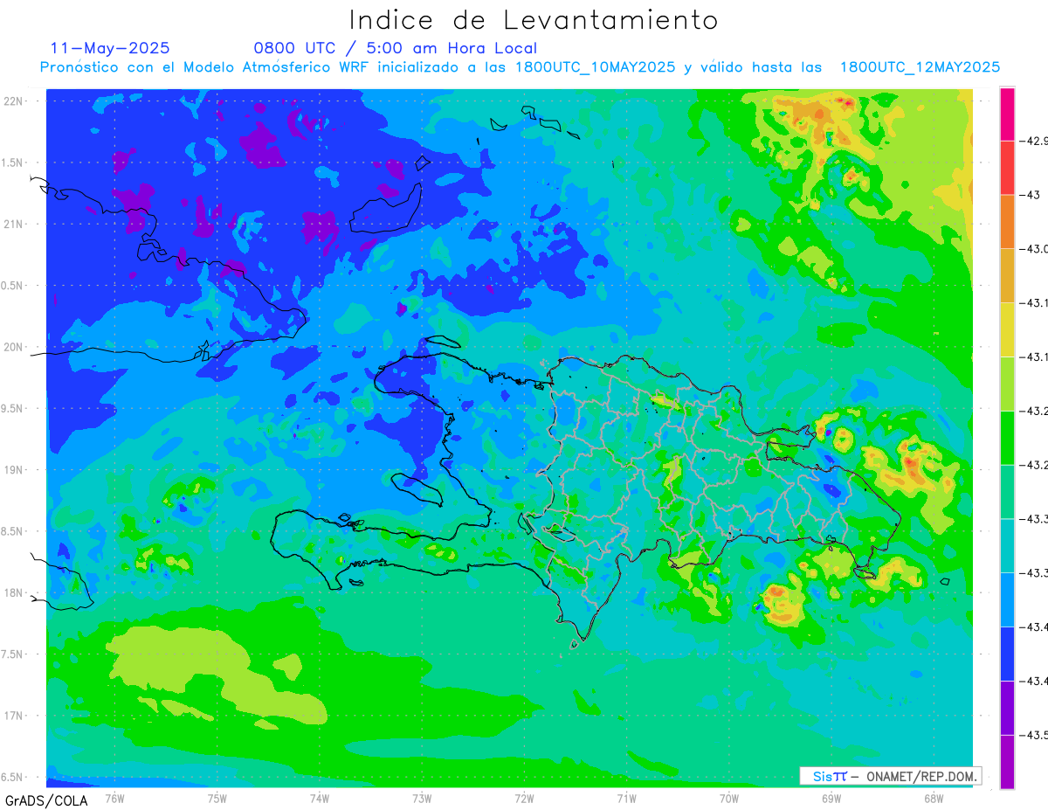Click the 6.5N latitude label
Viewport: 1048px width, 810px height.
12,777
